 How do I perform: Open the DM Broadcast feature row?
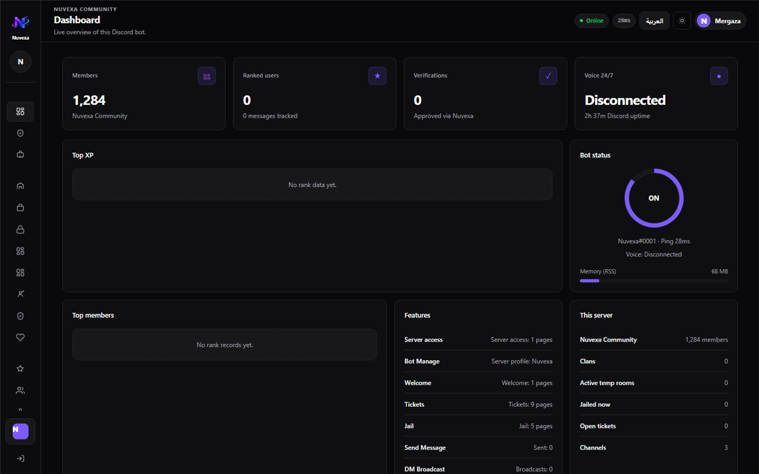pyautogui.click(x=478, y=469)
